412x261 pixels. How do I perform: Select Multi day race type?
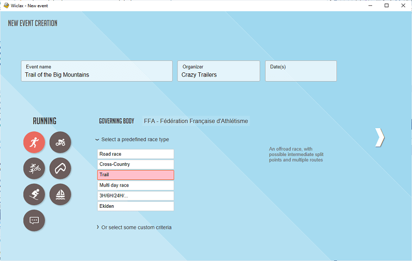[136, 185]
